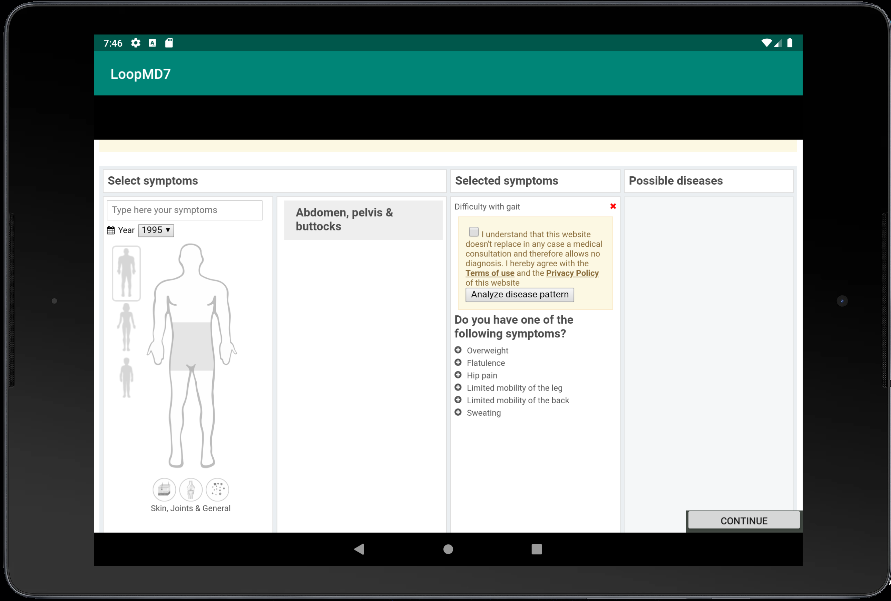Add Overweight symptom via its plus icon

point(458,350)
